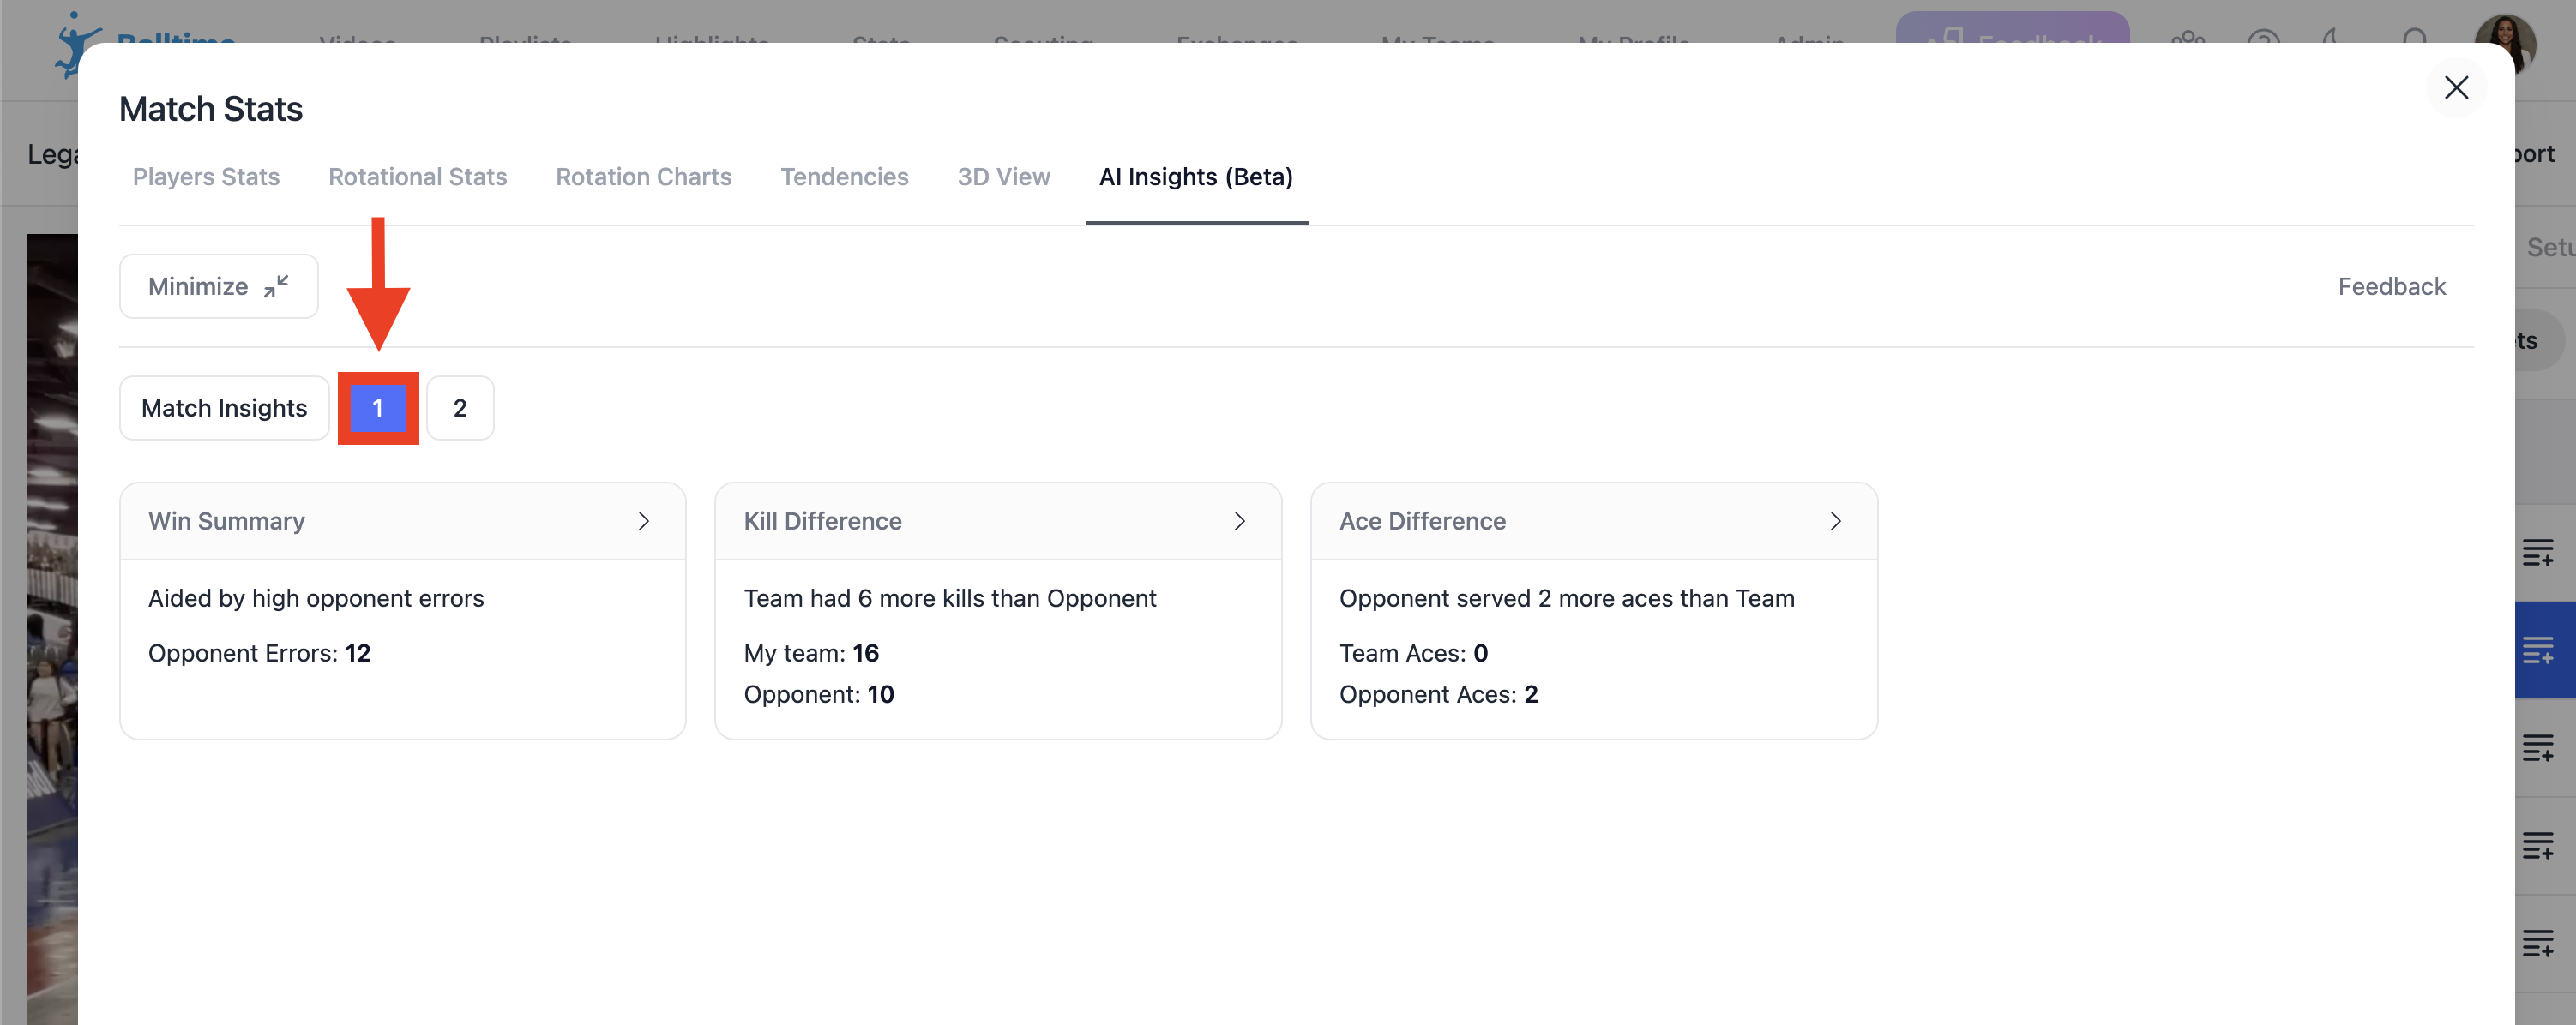2576x1025 pixels.
Task: Select the Match Insights button
Action: tap(224, 408)
